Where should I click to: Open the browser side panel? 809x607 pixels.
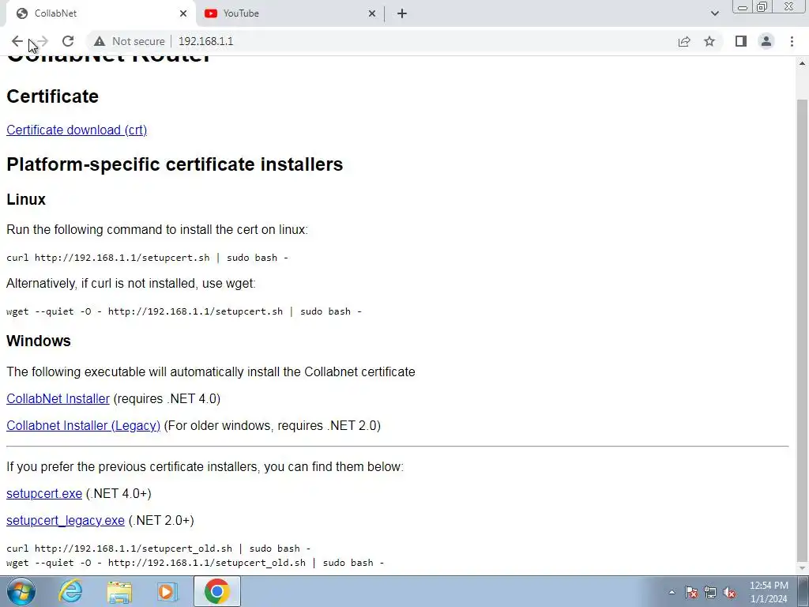(741, 41)
